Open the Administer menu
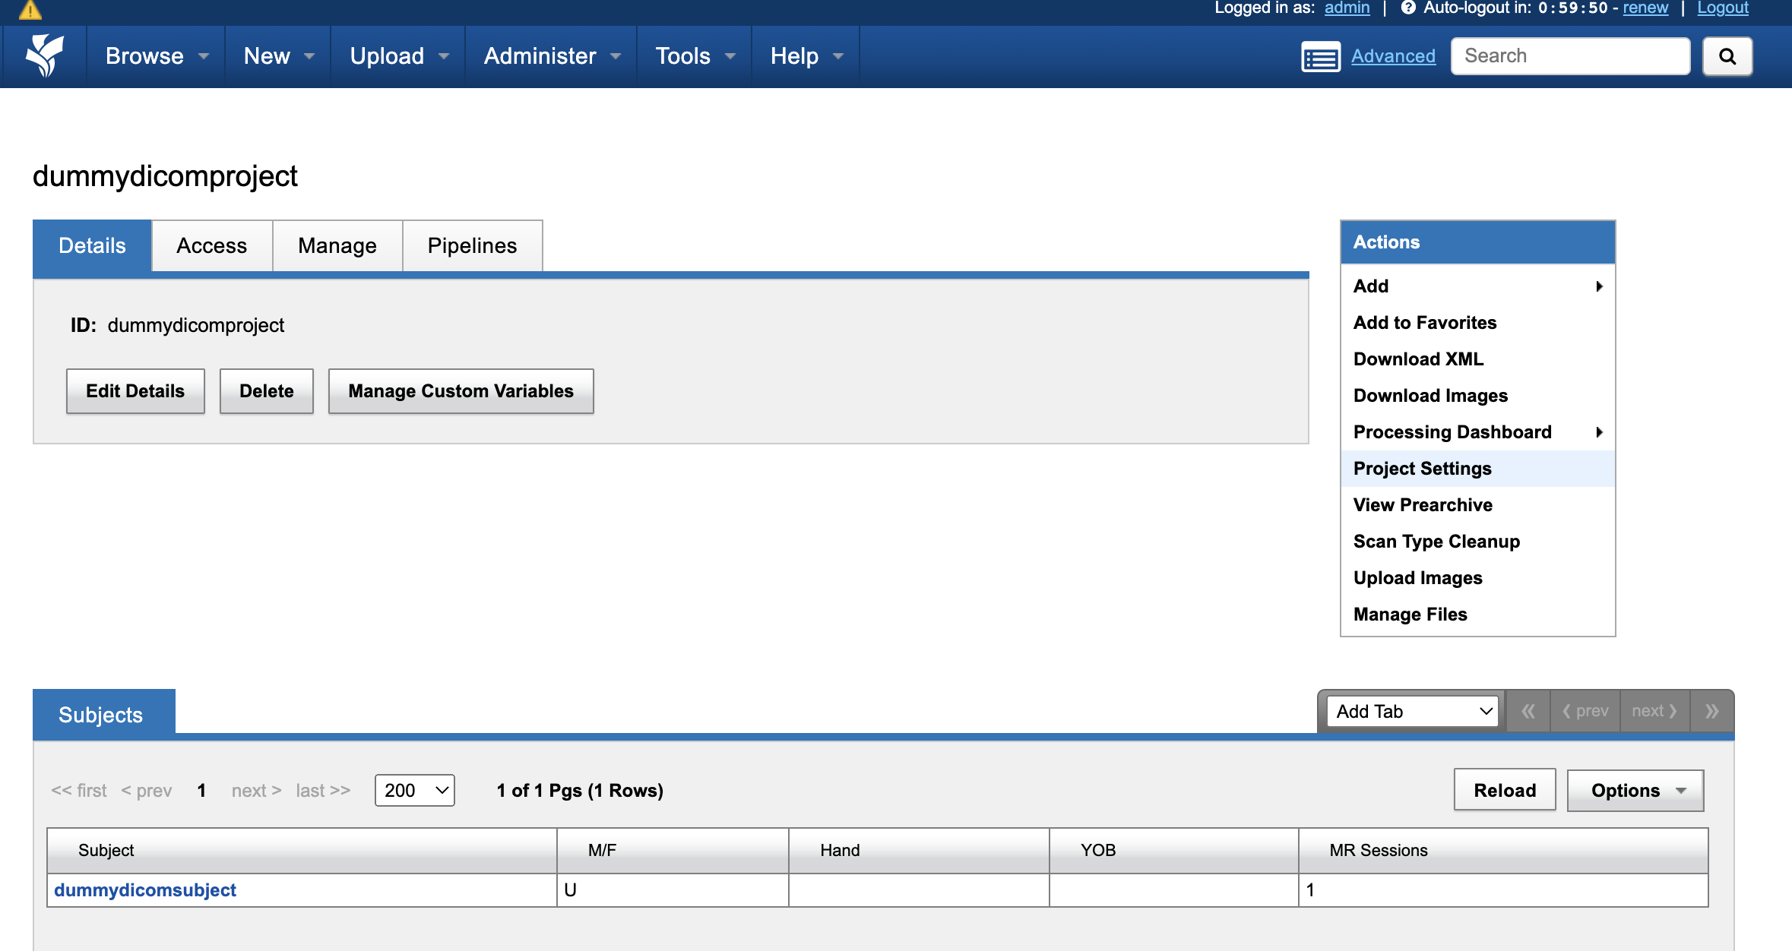Image resolution: width=1792 pixels, height=951 pixels. click(x=552, y=56)
